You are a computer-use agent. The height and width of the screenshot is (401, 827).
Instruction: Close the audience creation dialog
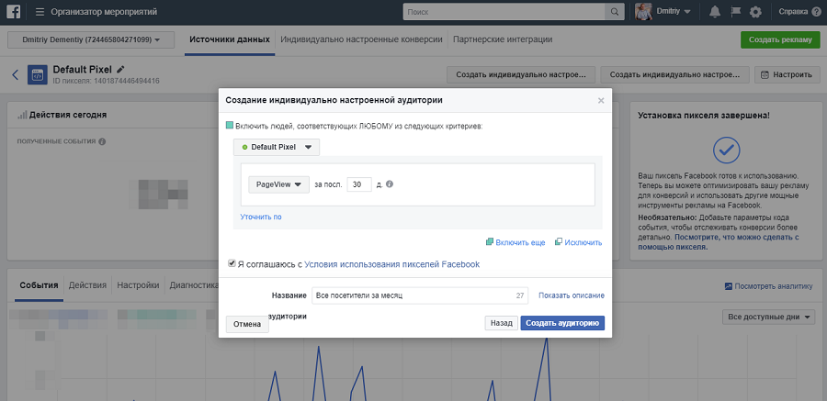click(601, 101)
